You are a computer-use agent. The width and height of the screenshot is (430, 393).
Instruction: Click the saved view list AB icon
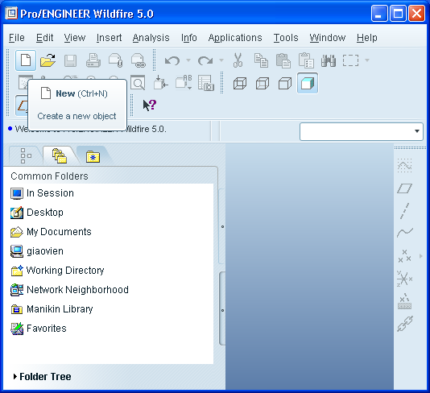(184, 83)
